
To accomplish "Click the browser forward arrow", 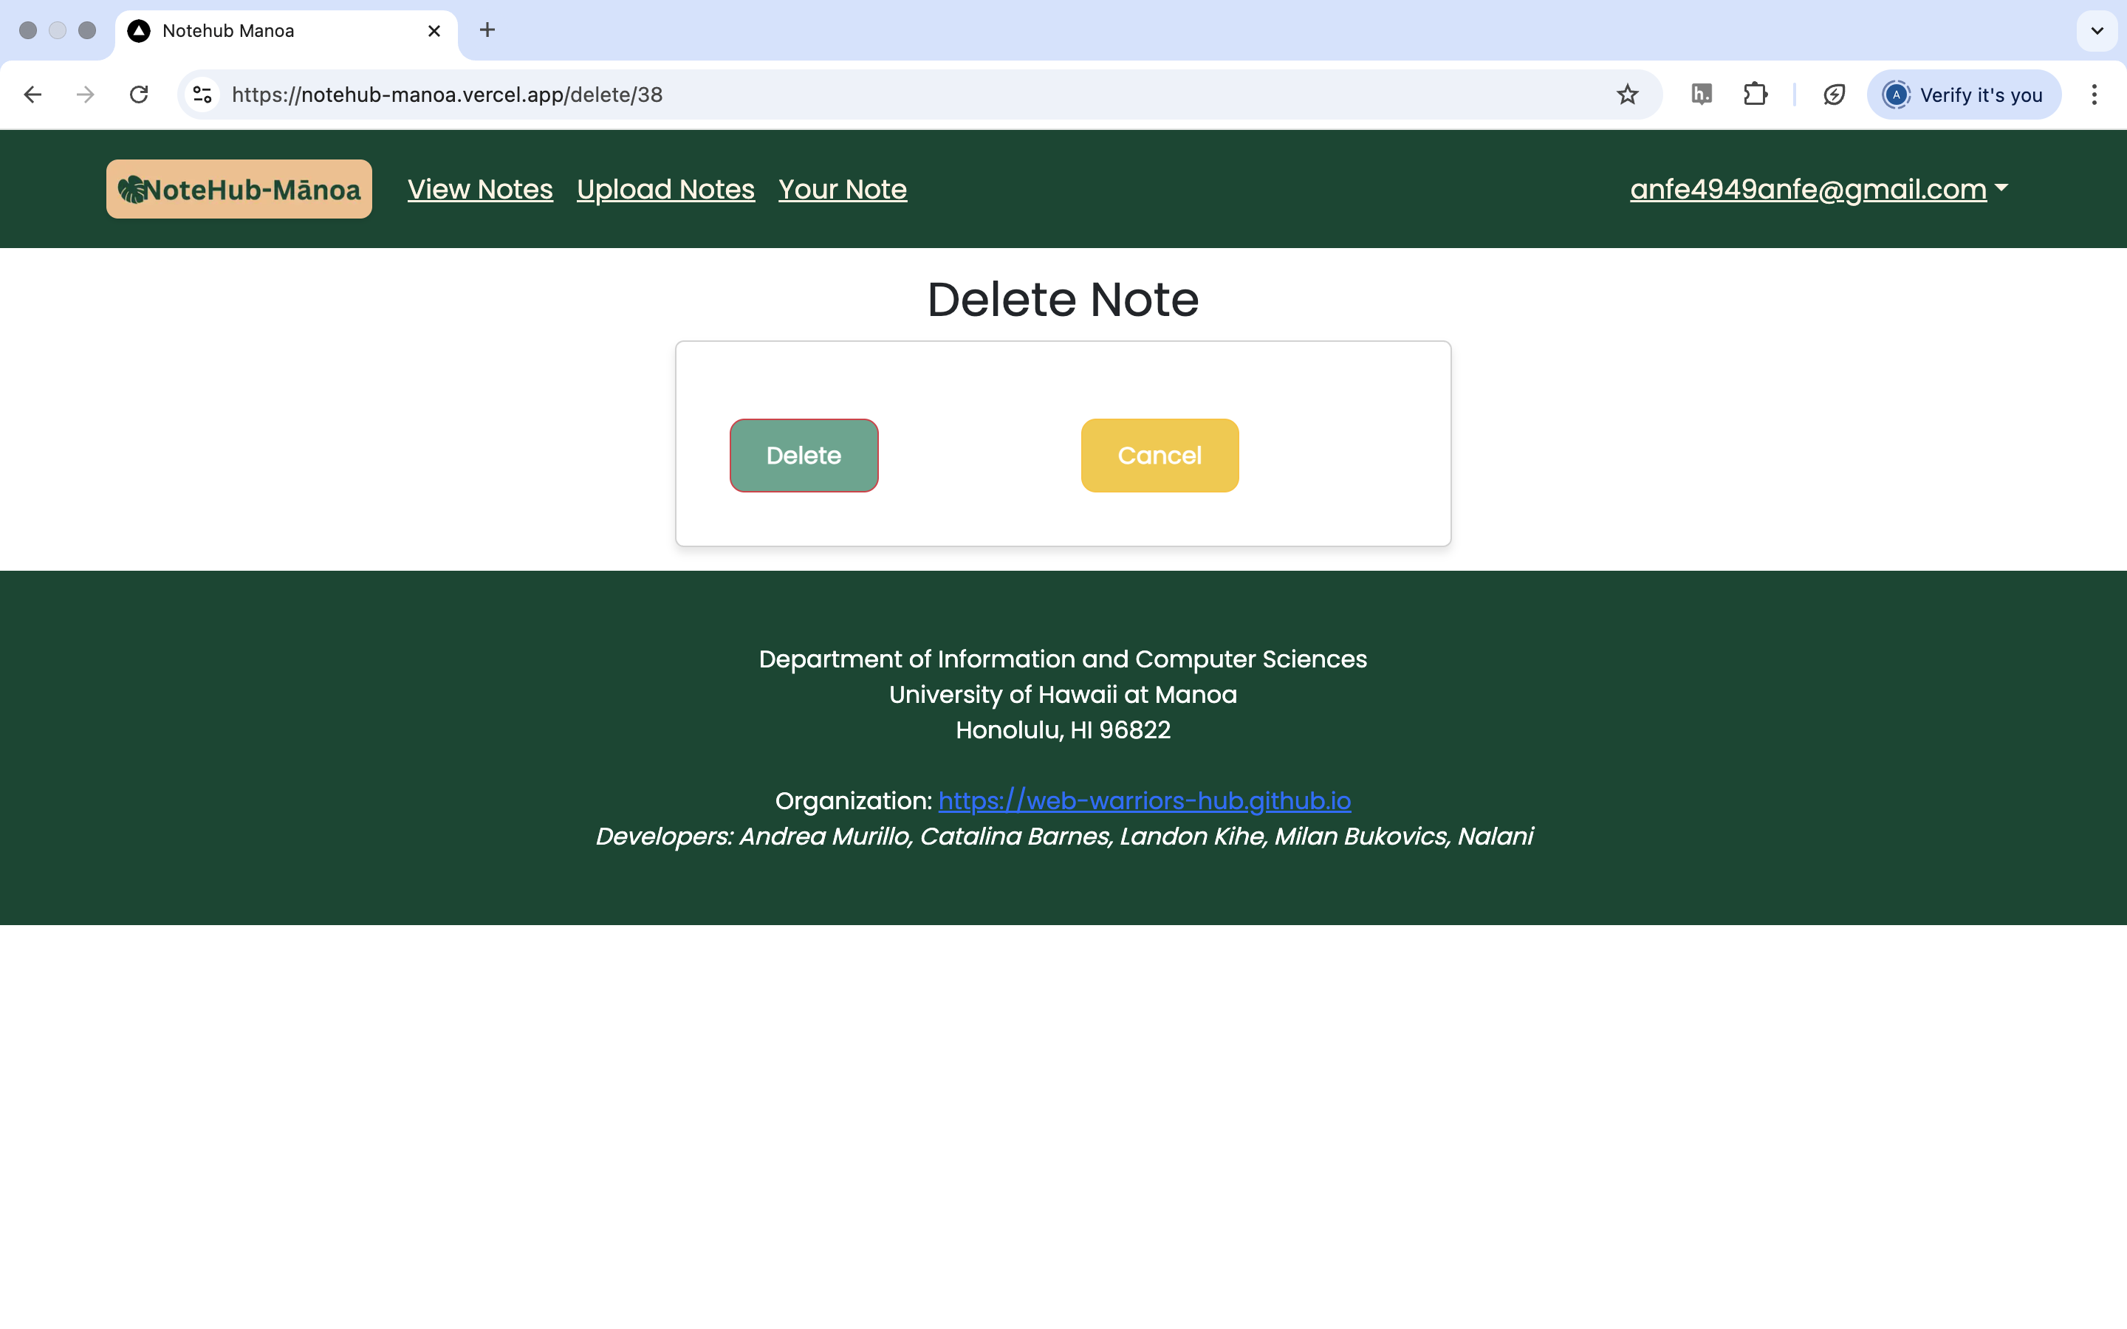I will click(x=85, y=94).
